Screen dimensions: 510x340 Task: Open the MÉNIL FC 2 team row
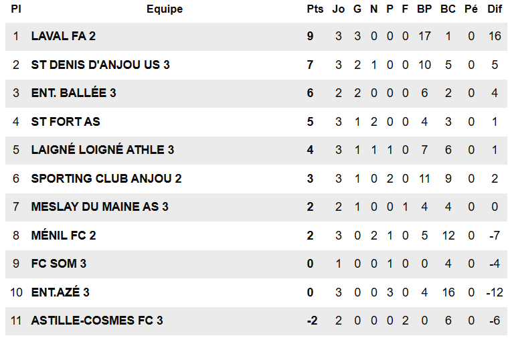(64, 236)
